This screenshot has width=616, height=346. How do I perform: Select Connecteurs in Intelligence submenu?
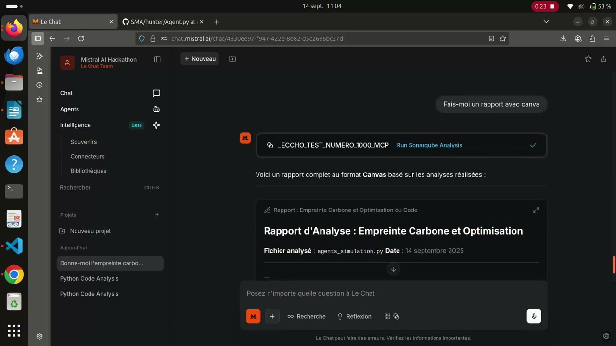(88, 156)
